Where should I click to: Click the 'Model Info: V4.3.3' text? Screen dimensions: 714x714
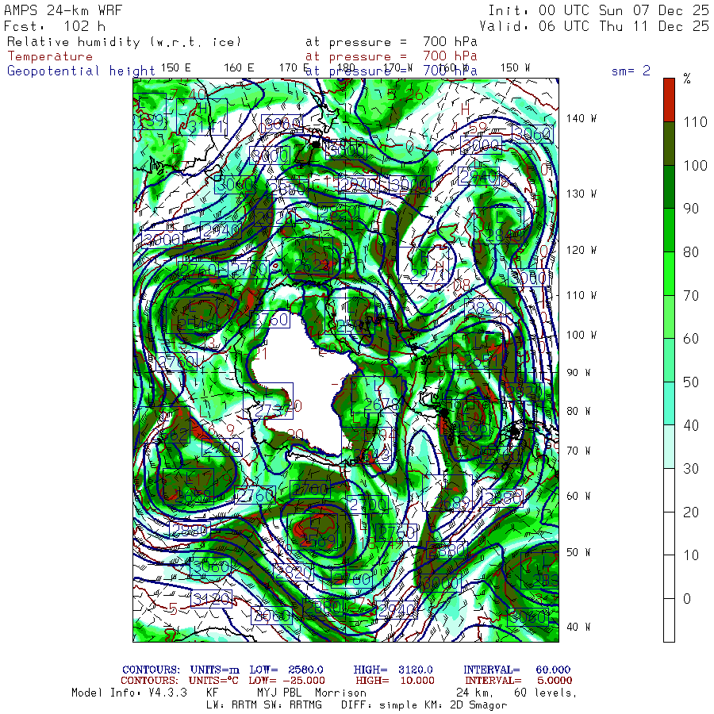pyautogui.click(x=129, y=693)
